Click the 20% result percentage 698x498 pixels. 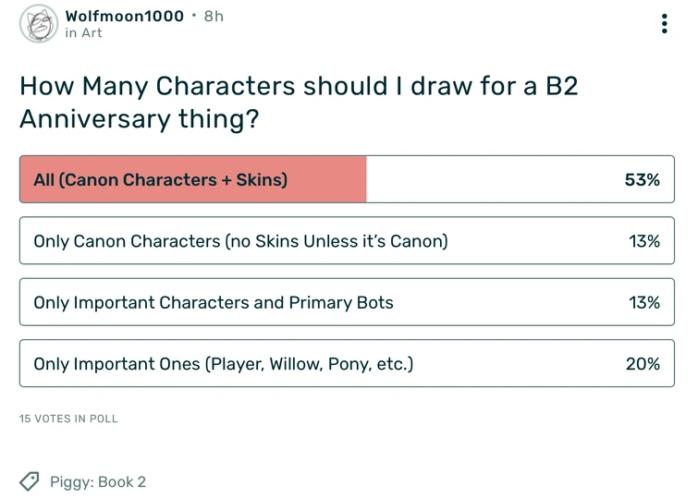point(643,364)
